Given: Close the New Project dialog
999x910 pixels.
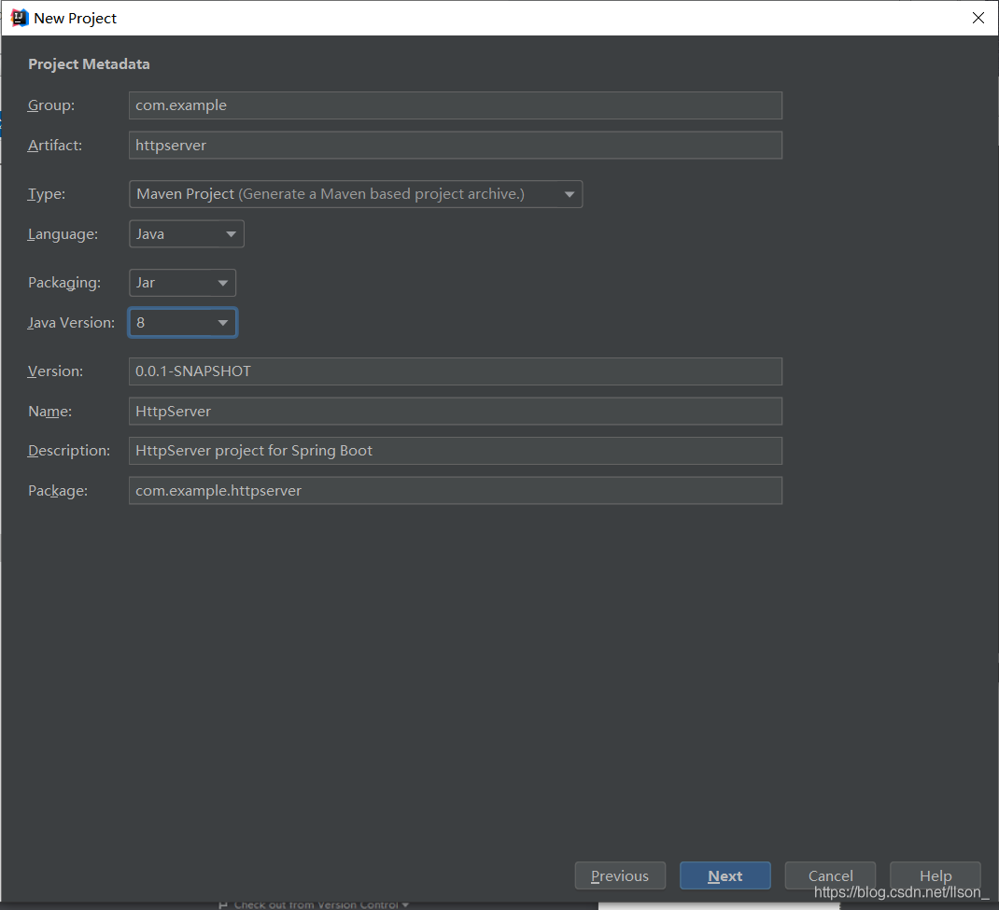Looking at the screenshot, I should point(978,18).
